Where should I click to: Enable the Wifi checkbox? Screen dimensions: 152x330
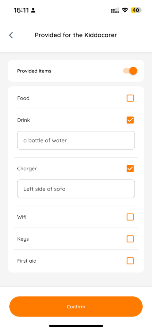(x=130, y=217)
